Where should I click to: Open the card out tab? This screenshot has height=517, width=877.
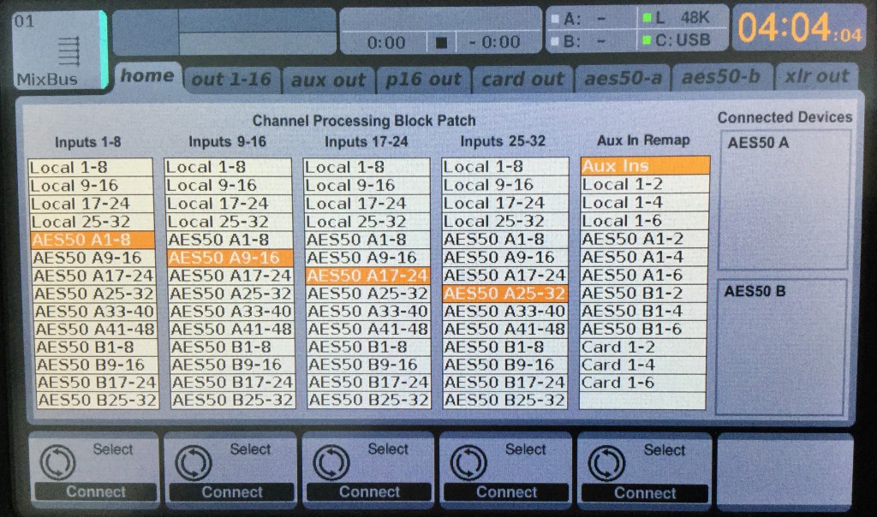click(x=523, y=80)
